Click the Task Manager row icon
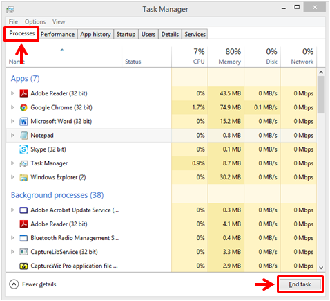The image size is (330, 301). click(23, 163)
